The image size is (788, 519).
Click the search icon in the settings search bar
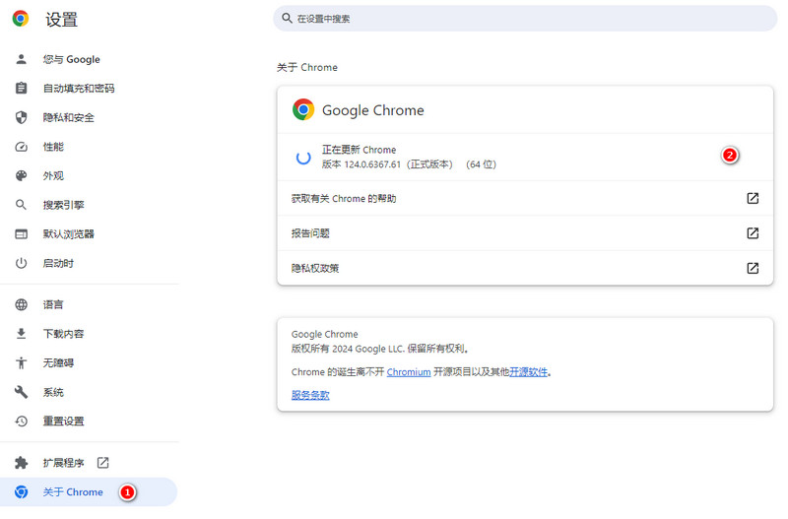(287, 18)
